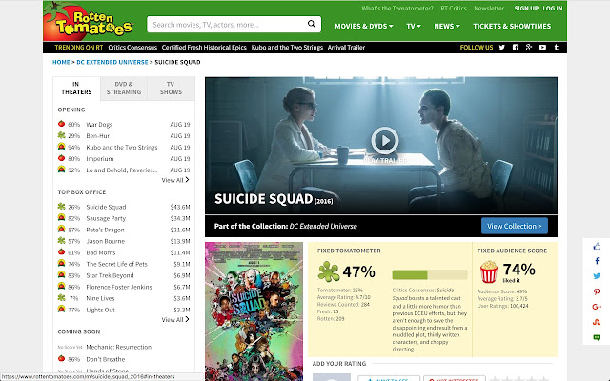Click in the search movies input field
610x381 pixels.
228,25
